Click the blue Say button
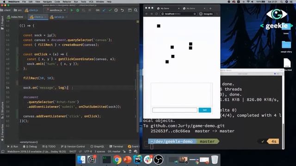Image resolution: width=296 pixels, height=166 pixels. click(x=205, y=110)
